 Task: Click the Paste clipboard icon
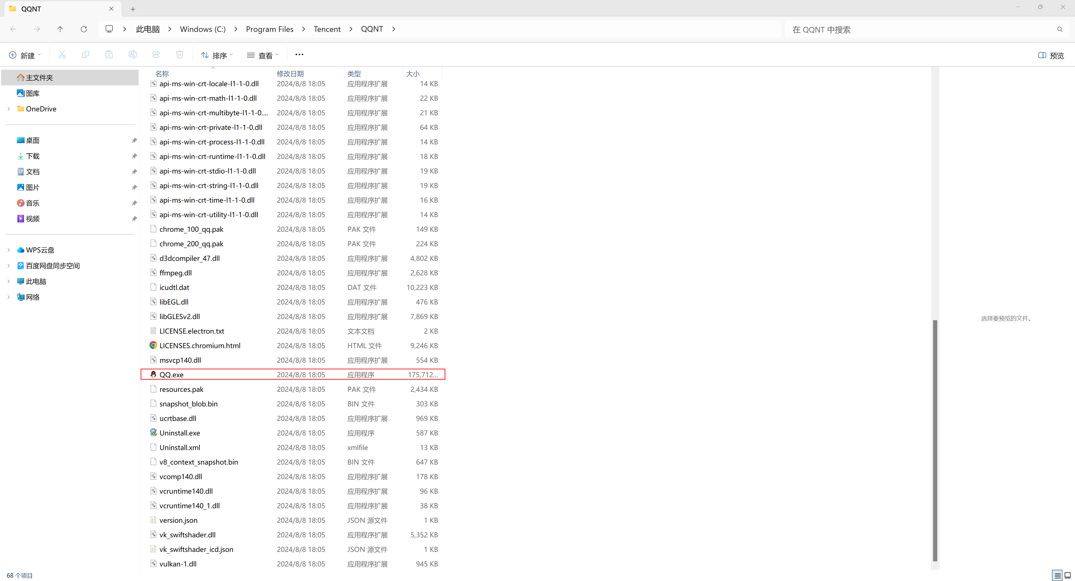[109, 55]
